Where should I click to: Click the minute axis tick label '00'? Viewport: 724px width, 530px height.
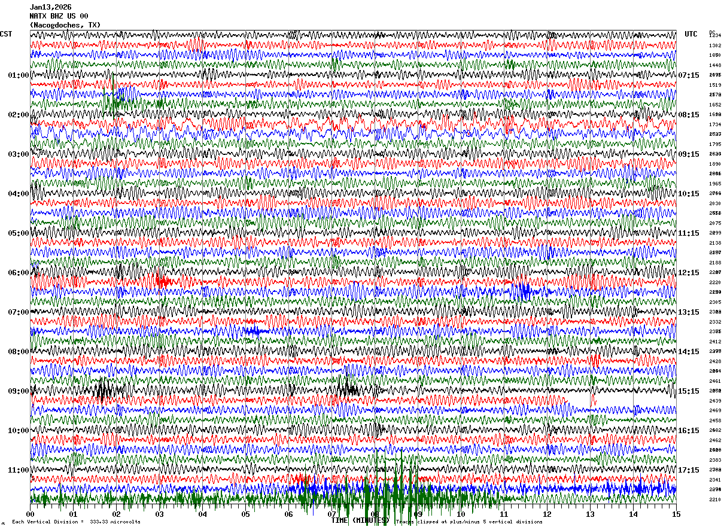(x=30, y=514)
